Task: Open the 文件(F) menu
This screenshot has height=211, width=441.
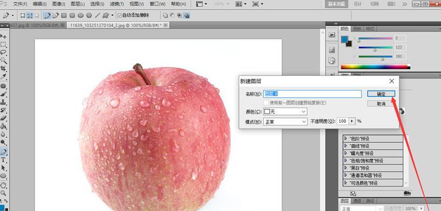Action: point(20,4)
